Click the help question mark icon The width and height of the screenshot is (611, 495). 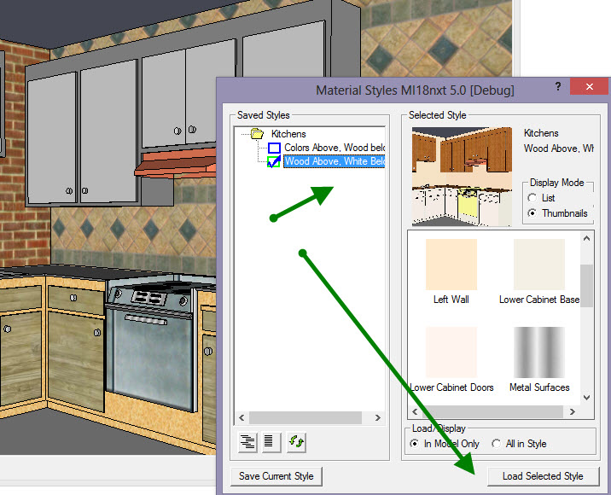556,87
